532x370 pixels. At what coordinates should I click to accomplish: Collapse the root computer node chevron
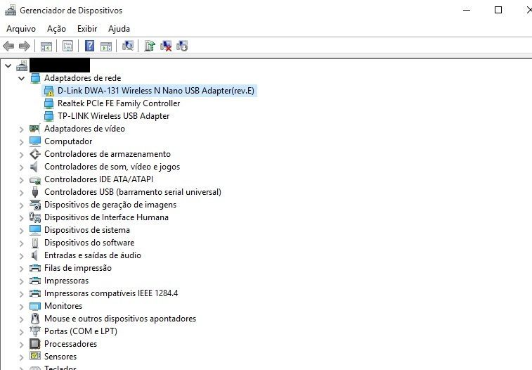coord(8,66)
